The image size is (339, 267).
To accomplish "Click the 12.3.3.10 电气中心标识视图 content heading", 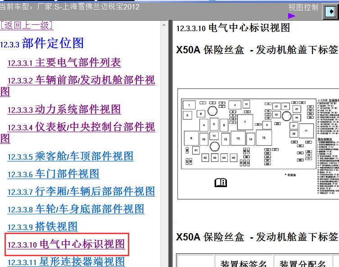I will pos(233,28).
